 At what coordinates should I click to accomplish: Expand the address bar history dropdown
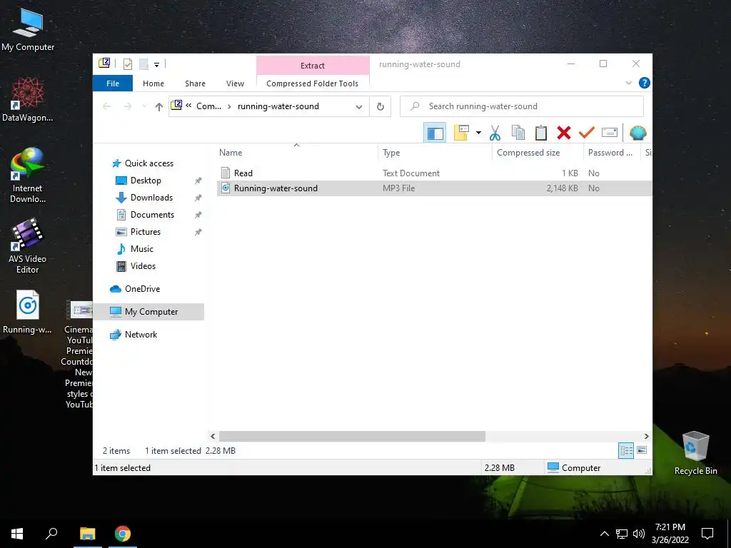[359, 107]
